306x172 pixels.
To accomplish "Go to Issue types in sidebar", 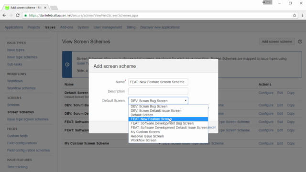I will 16,50.
